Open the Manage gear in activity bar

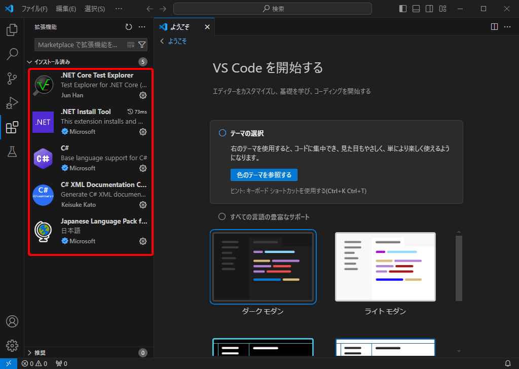click(x=12, y=346)
